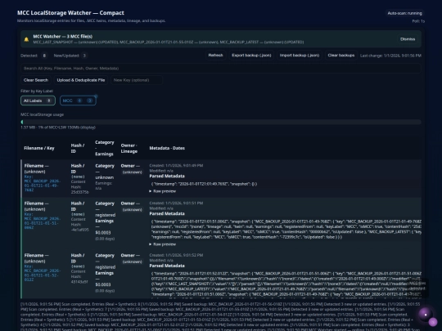Click Metadata - Dates column header
The height and width of the screenshot is (331, 442).
pyautogui.click(x=167, y=148)
